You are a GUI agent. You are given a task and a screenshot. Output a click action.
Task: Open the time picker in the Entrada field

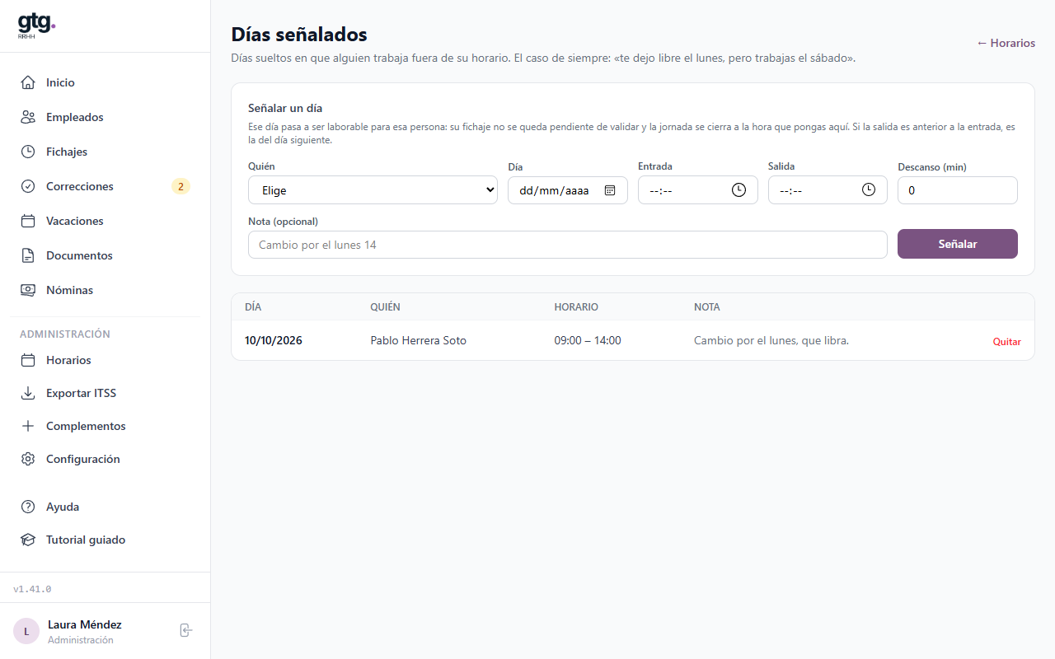pyautogui.click(x=738, y=189)
